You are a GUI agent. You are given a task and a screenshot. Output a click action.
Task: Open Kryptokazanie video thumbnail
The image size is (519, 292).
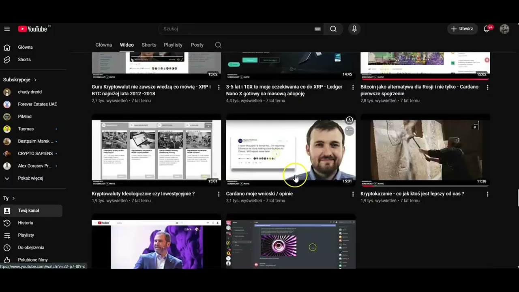[425, 150]
